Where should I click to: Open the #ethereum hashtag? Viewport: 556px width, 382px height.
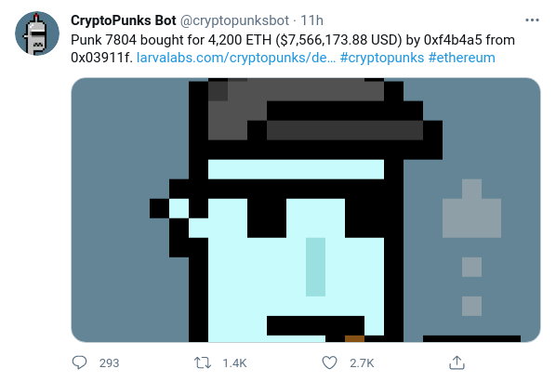pyautogui.click(x=462, y=58)
